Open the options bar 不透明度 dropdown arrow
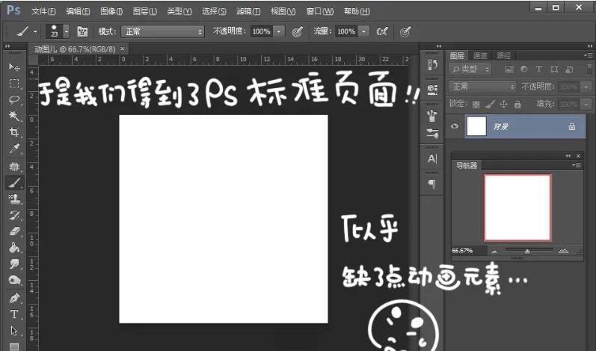 pyautogui.click(x=279, y=31)
